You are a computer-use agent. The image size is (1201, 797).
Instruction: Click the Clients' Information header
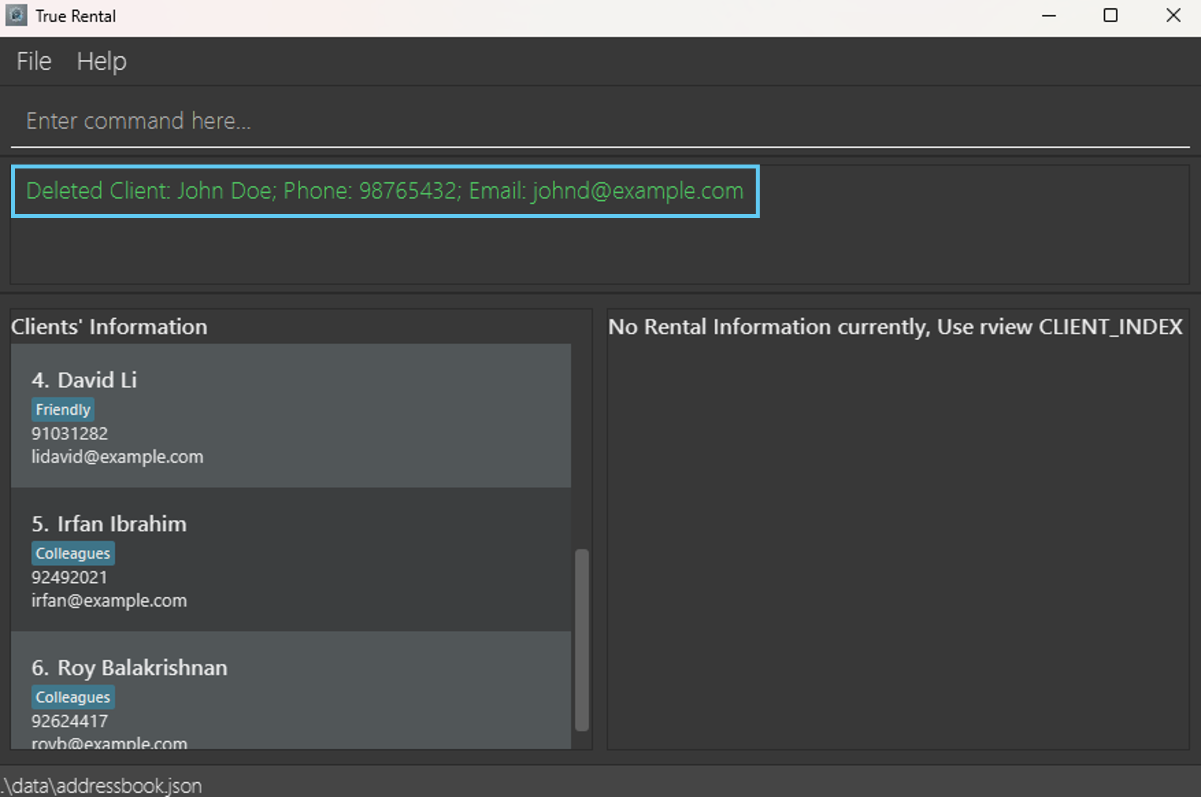tap(109, 327)
